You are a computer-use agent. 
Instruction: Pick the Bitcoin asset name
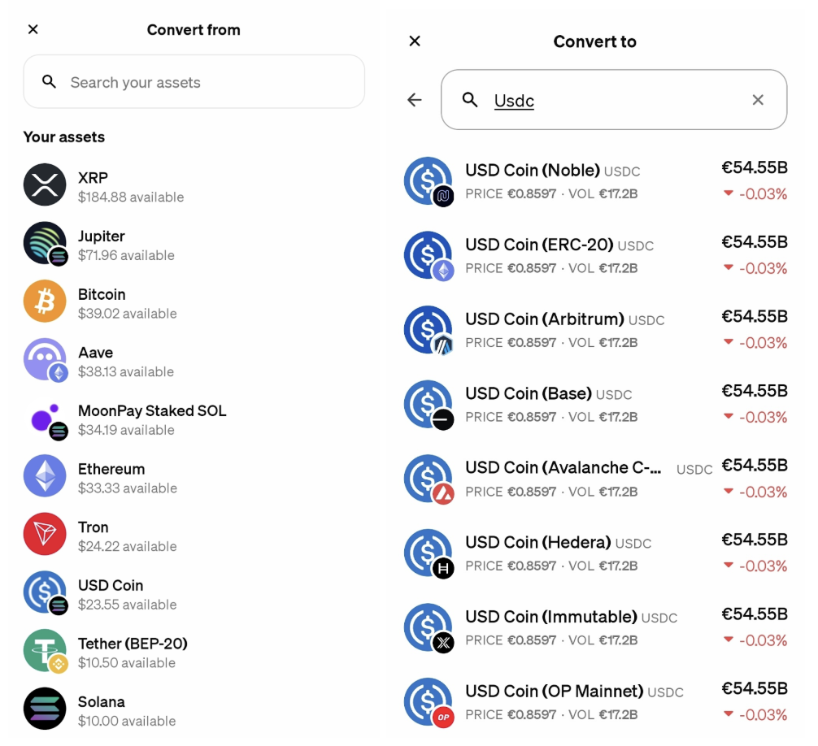tap(102, 294)
